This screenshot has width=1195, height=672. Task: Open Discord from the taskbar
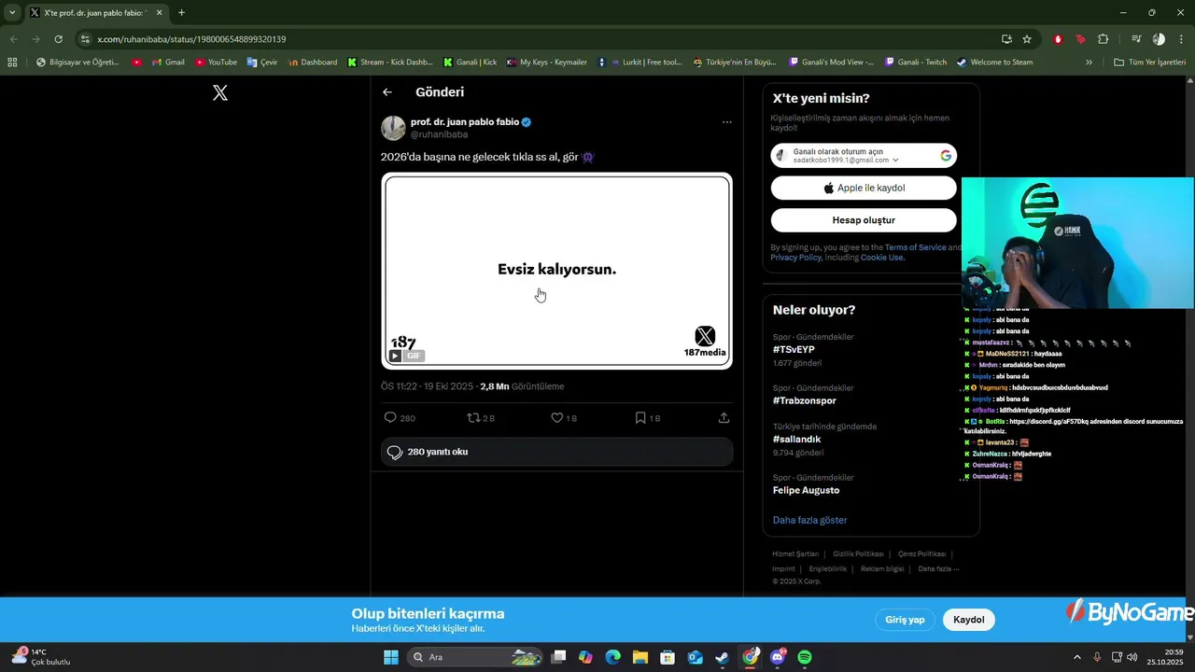[x=778, y=657]
